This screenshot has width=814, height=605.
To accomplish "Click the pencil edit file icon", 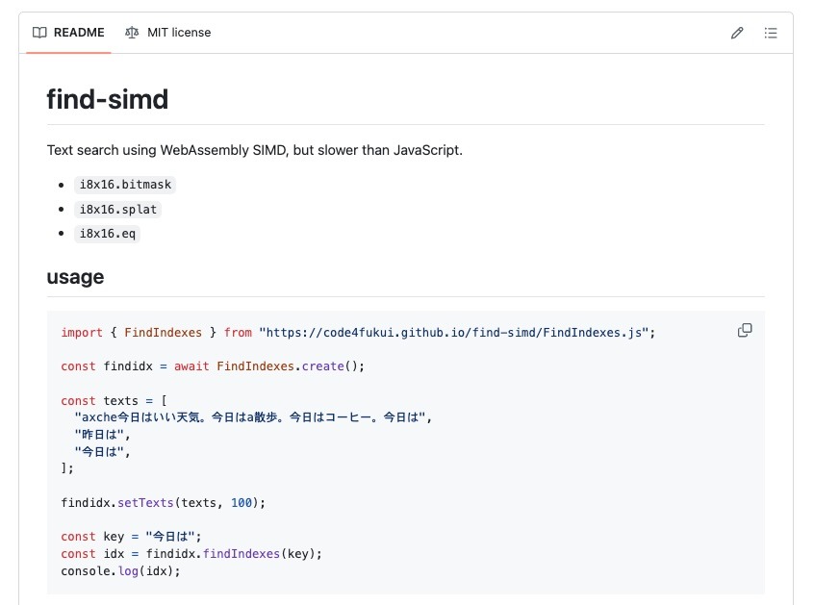I will (x=737, y=33).
